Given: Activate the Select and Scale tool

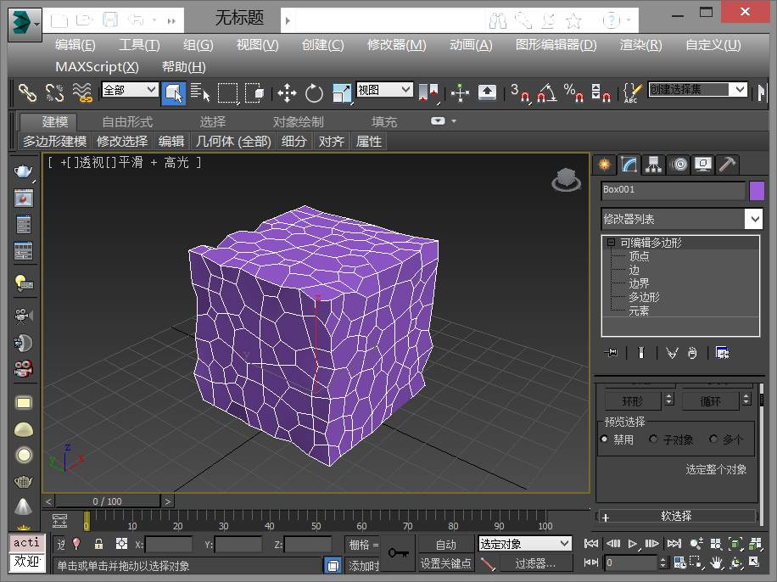Looking at the screenshot, I should click(342, 92).
